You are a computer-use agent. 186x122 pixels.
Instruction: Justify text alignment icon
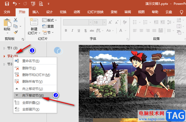coord(154,30)
